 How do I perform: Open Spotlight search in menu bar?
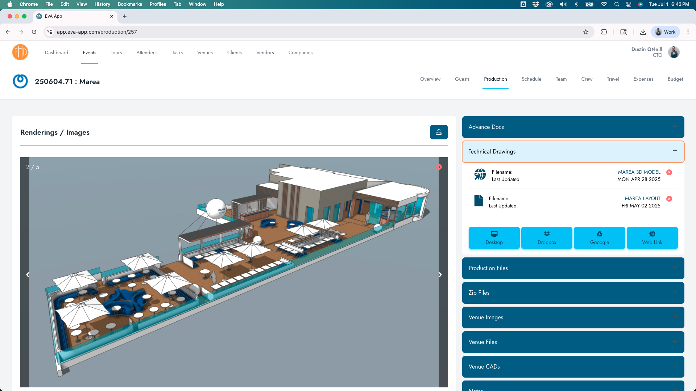617,4
